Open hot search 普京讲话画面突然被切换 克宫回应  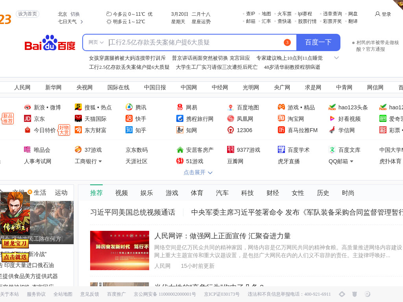[211, 58]
